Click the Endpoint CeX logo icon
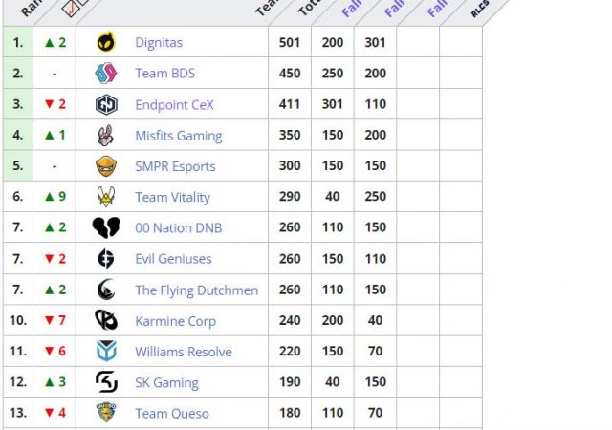The image size is (612, 430). pos(106,104)
